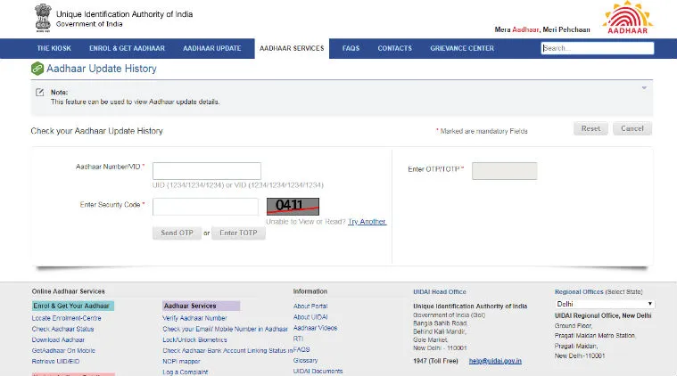The image size is (677, 376).
Task: Open Grievance Center menu item
Action: pyautogui.click(x=462, y=48)
